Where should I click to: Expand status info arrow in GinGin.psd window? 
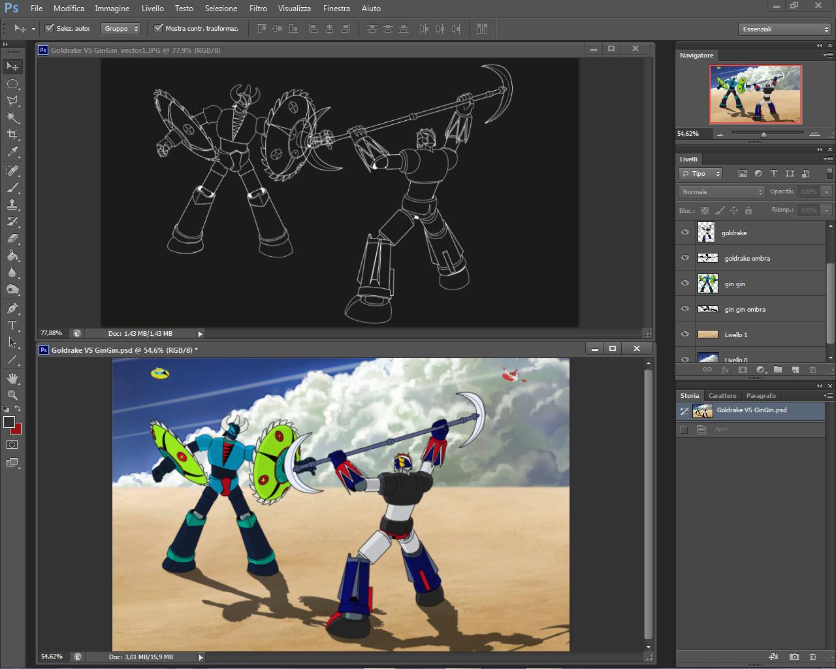coord(201,657)
